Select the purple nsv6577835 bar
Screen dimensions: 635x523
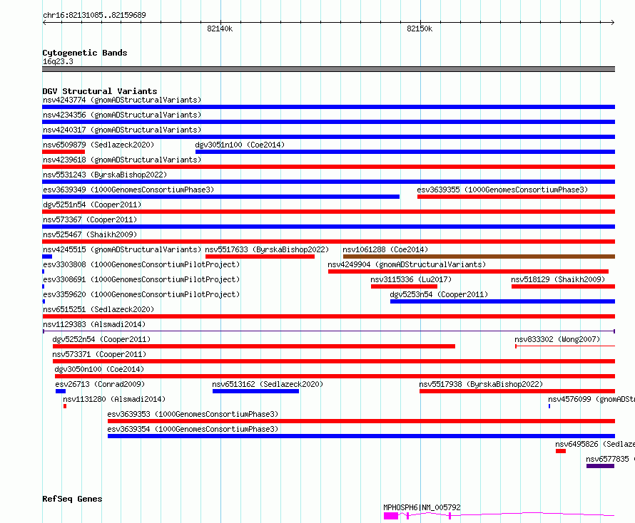click(x=600, y=466)
